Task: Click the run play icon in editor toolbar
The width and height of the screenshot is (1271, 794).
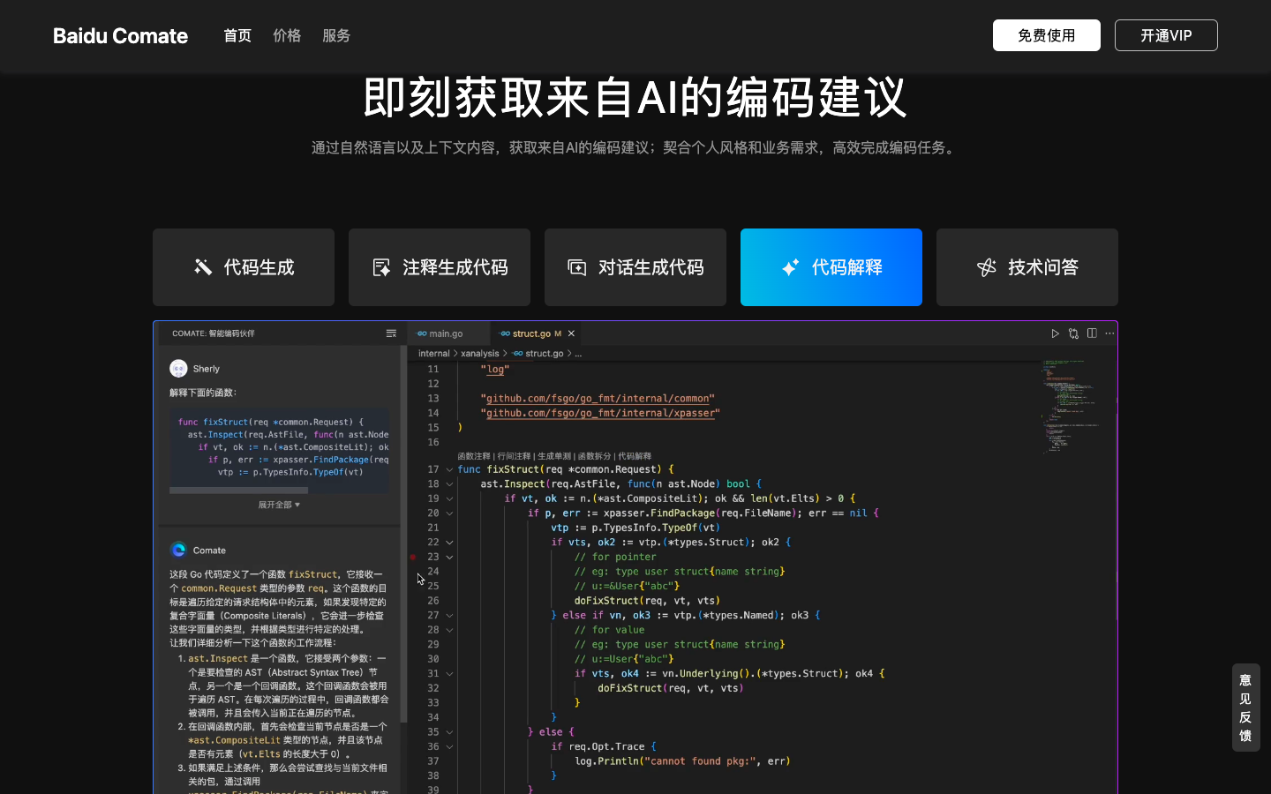Action: pyautogui.click(x=1055, y=333)
